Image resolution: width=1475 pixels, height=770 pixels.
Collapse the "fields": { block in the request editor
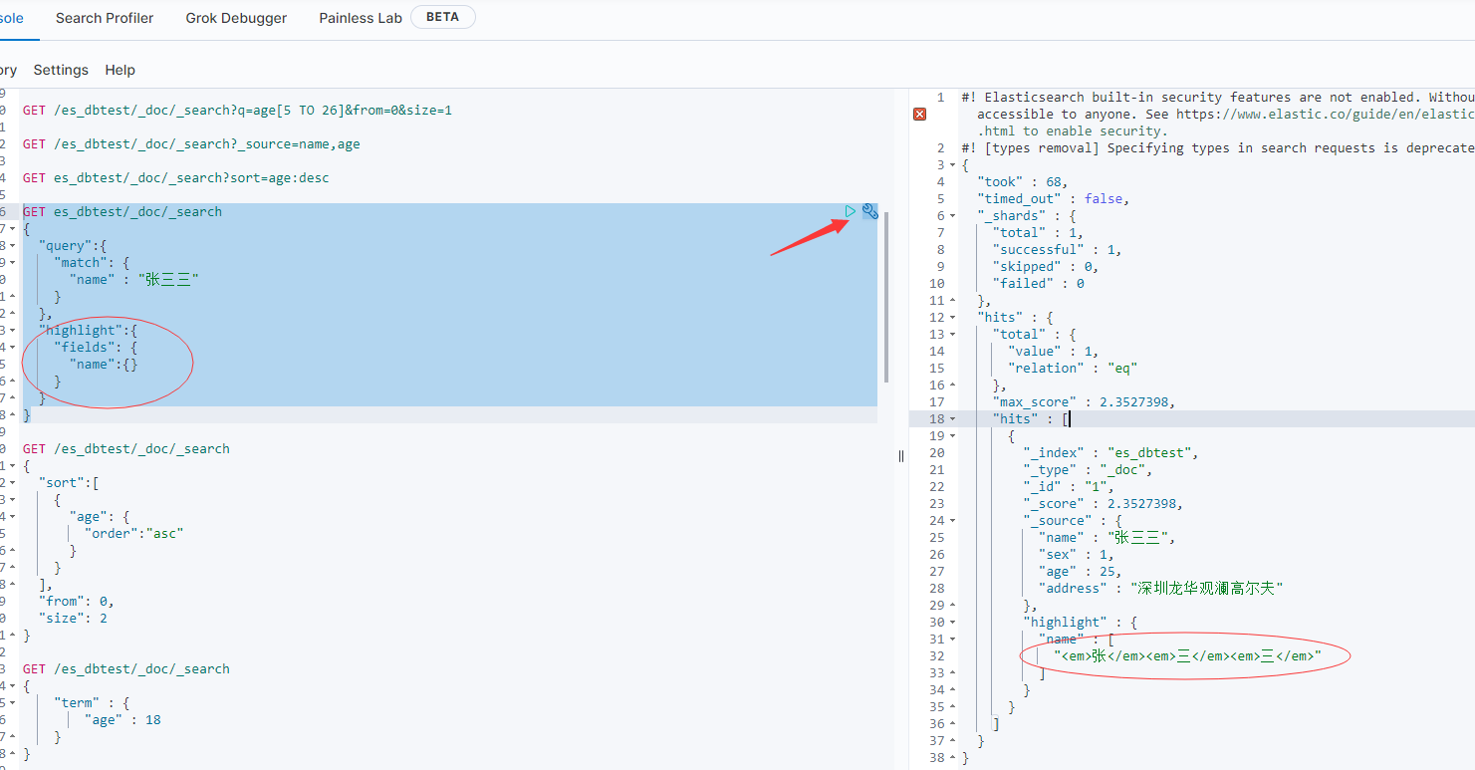pos(11,347)
